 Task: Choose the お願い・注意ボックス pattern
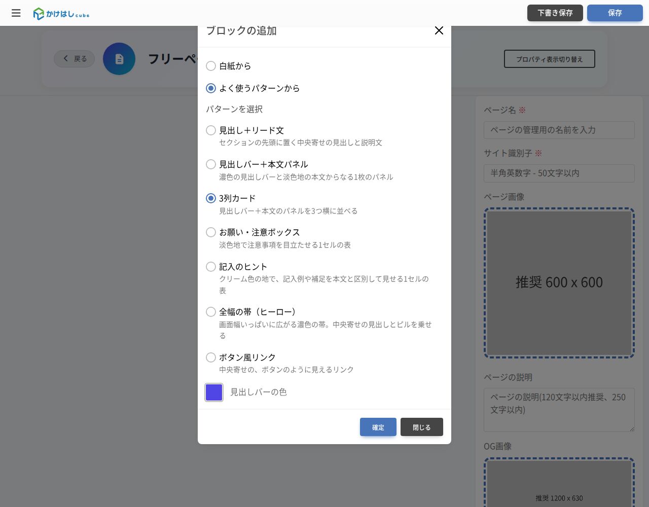211,232
